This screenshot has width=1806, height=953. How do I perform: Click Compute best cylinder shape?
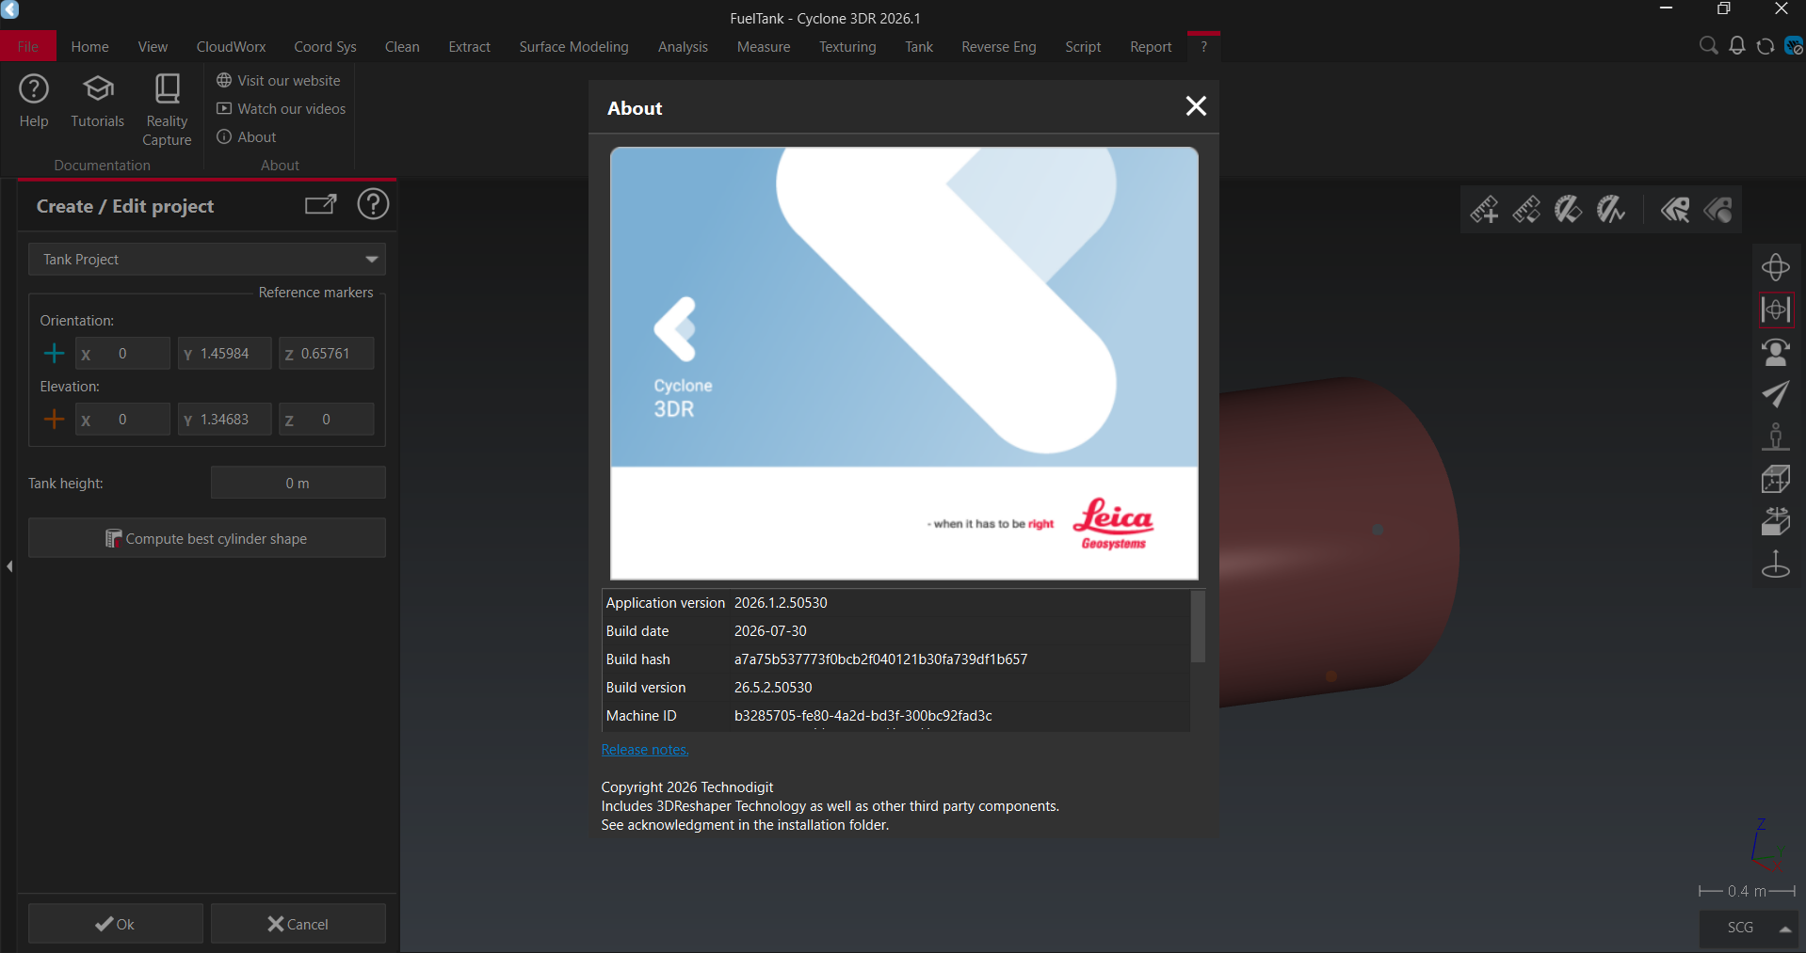pyautogui.click(x=207, y=538)
